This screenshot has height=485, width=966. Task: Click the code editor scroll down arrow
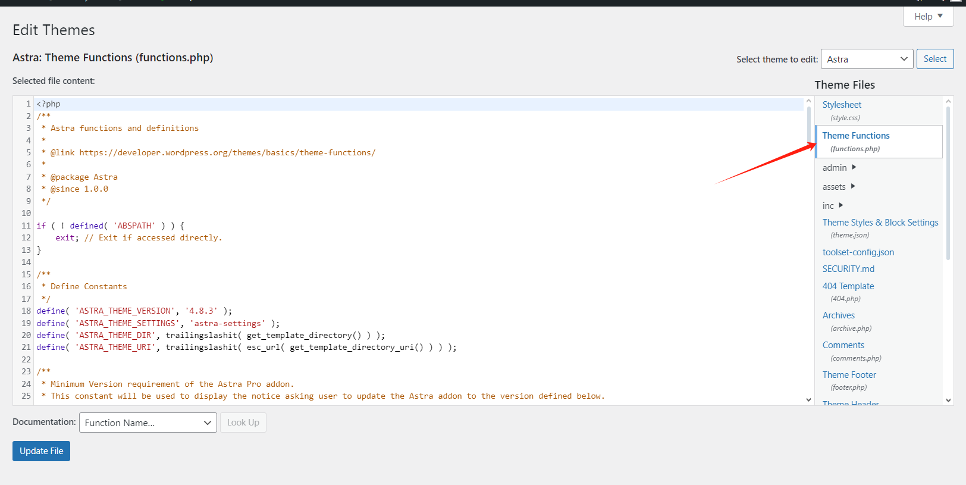point(808,400)
